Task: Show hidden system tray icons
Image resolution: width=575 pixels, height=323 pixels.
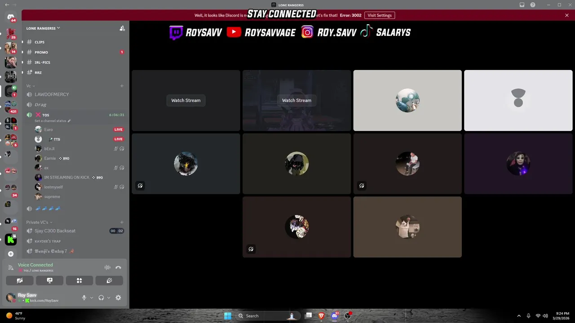Action: click(x=519, y=316)
